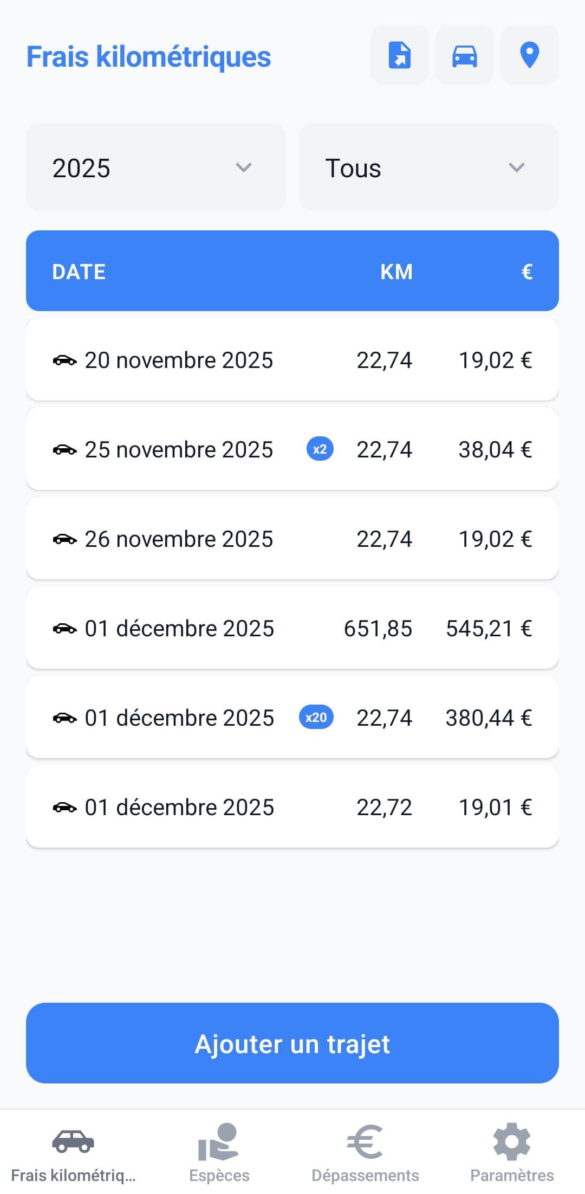Screen dimensions: 585x1194
Task: Click the export document icon in header
Action: (x=400, y=55)
